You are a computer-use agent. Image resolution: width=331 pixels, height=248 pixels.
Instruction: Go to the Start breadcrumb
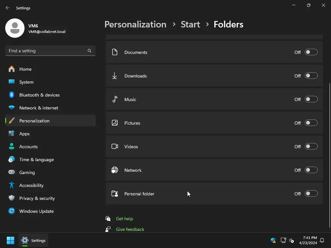pyautogui.click(x=190, y=25)
